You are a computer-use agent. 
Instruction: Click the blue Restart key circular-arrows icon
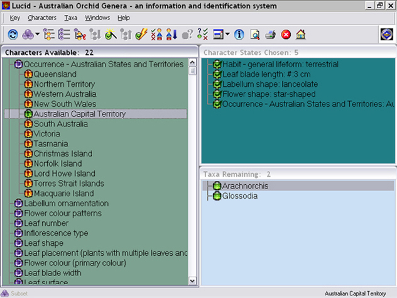point(13,35)
